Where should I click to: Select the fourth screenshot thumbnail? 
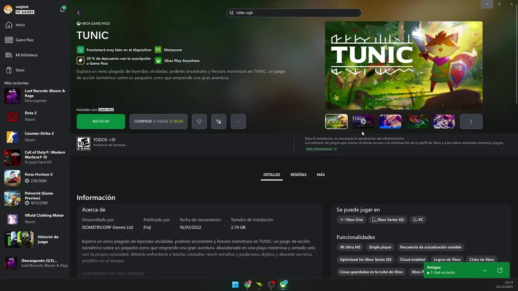(x=417, y=121)
